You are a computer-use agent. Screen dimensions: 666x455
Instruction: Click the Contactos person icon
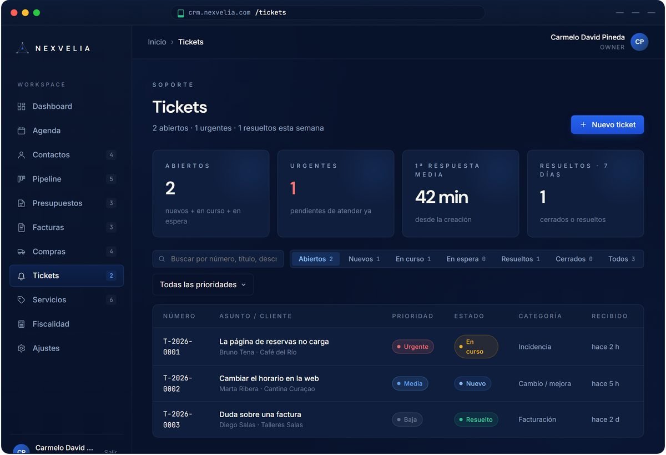tap(21, 155)
